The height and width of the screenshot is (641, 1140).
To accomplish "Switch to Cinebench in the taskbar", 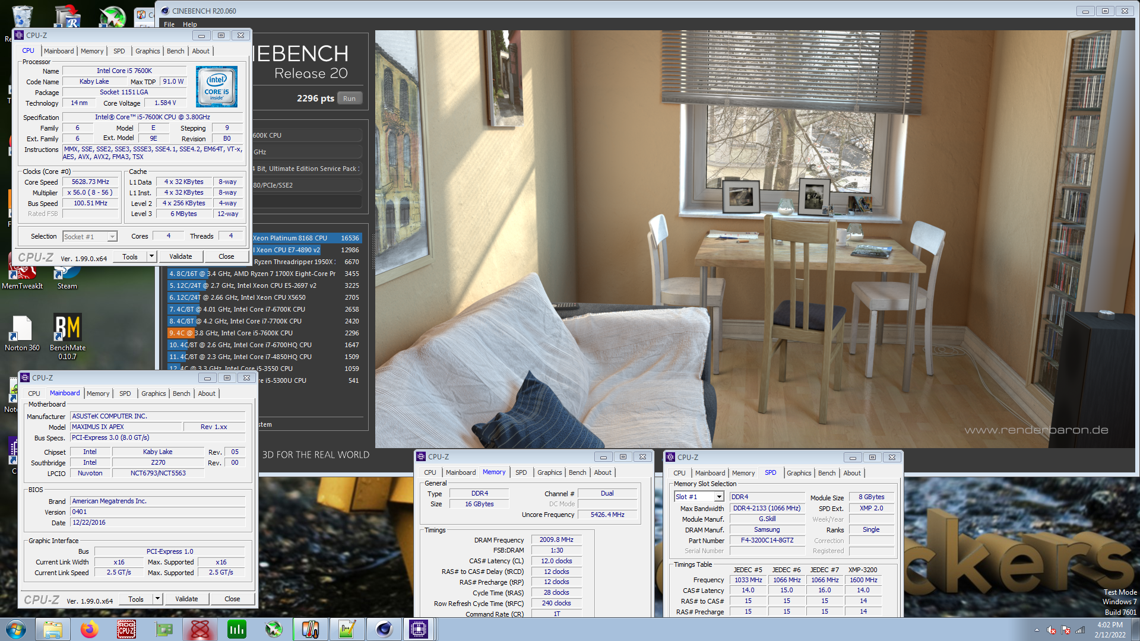I will click(384, 629).
